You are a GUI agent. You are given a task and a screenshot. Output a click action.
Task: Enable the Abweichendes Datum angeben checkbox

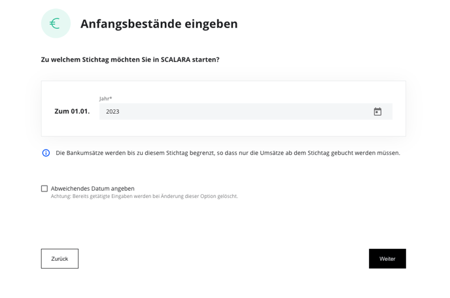44,188
